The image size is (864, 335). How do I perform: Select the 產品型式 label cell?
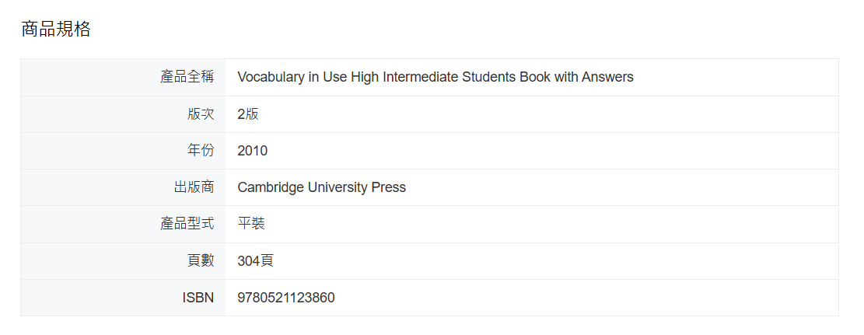[123, 225]
